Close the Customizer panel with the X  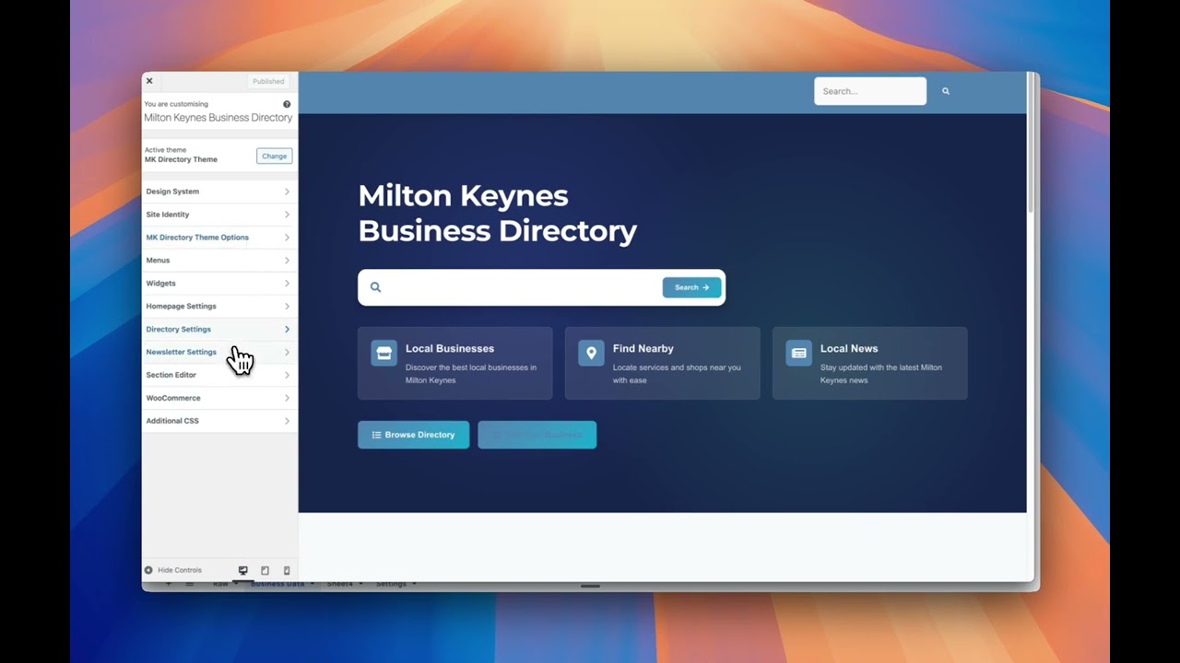(149, 81)
